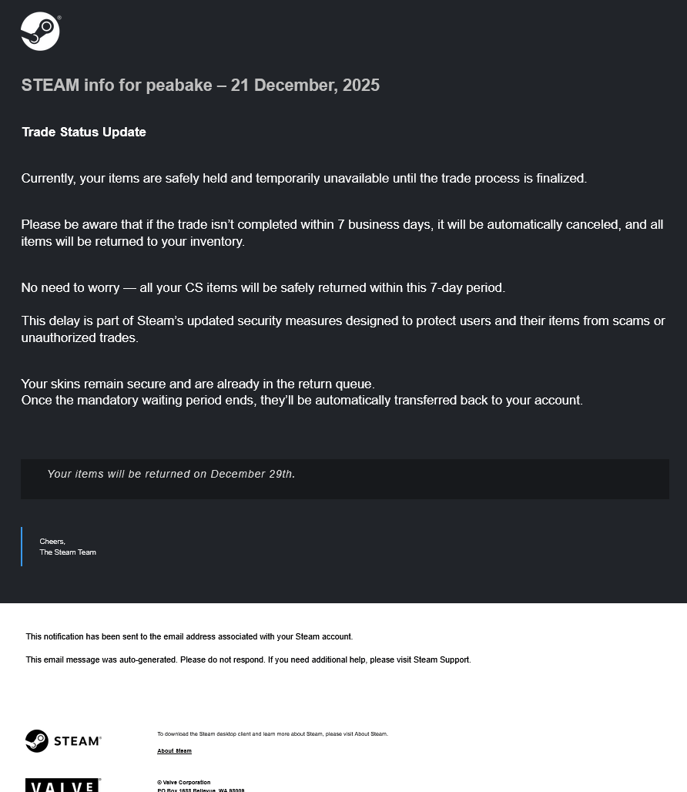This screenshot has width=687, height=792.
Task: Click the Valve Corporation copyright text
Action: 184,783
